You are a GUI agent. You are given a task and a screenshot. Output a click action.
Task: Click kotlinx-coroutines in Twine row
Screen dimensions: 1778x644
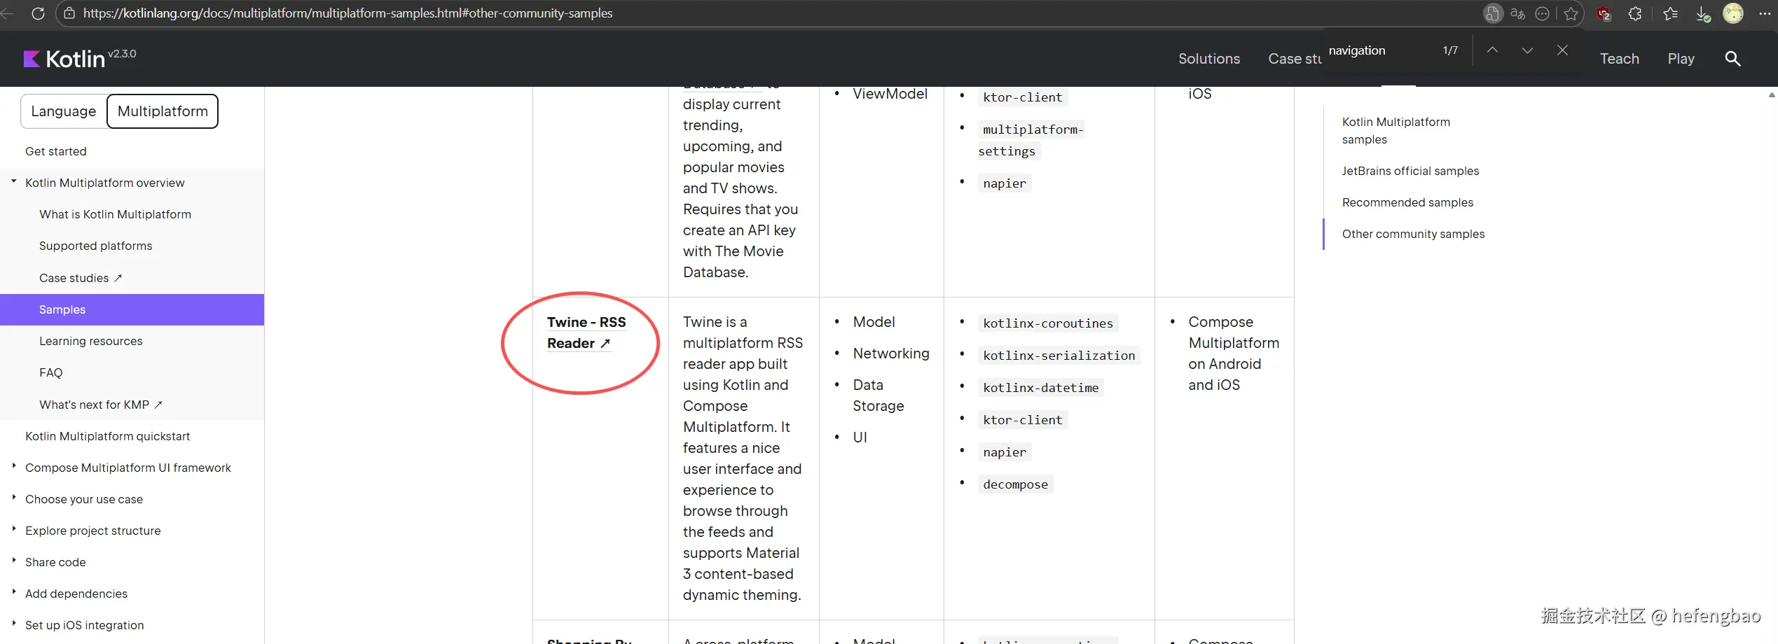1047,323
